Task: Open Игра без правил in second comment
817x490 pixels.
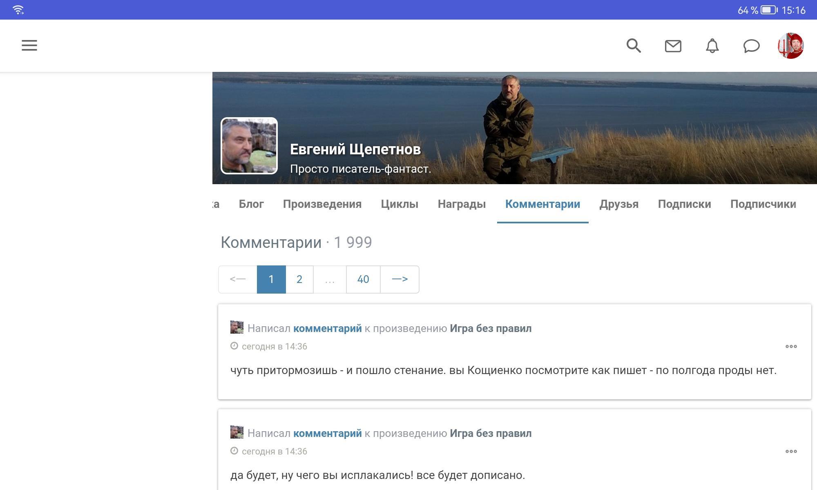Action: (490, 433)
